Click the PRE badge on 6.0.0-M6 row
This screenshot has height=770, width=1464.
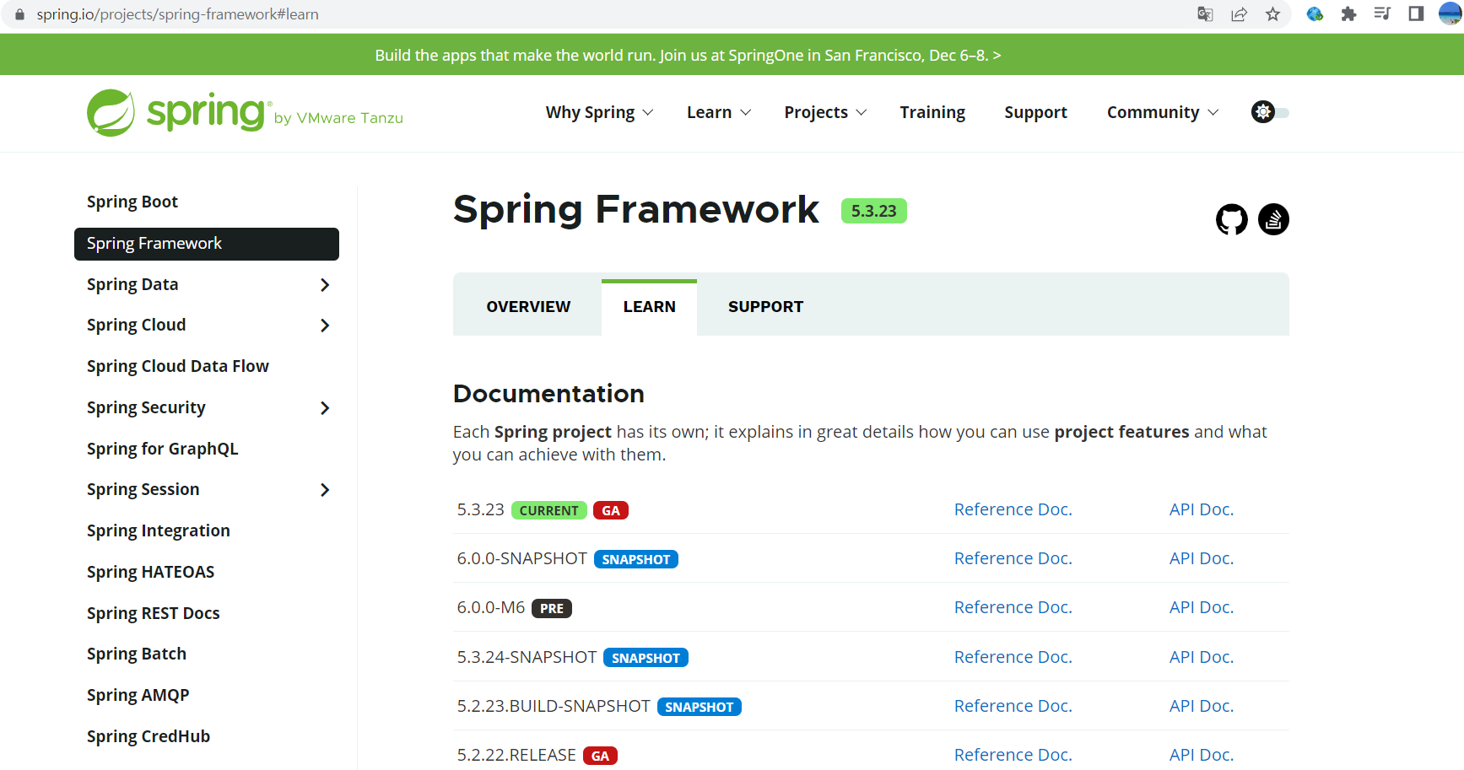click(552, 609)
